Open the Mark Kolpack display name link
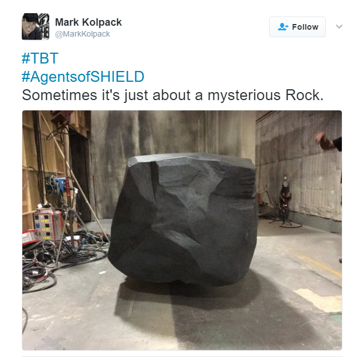The height and width of the screenshot is (357, 355). tap(88, 22)
